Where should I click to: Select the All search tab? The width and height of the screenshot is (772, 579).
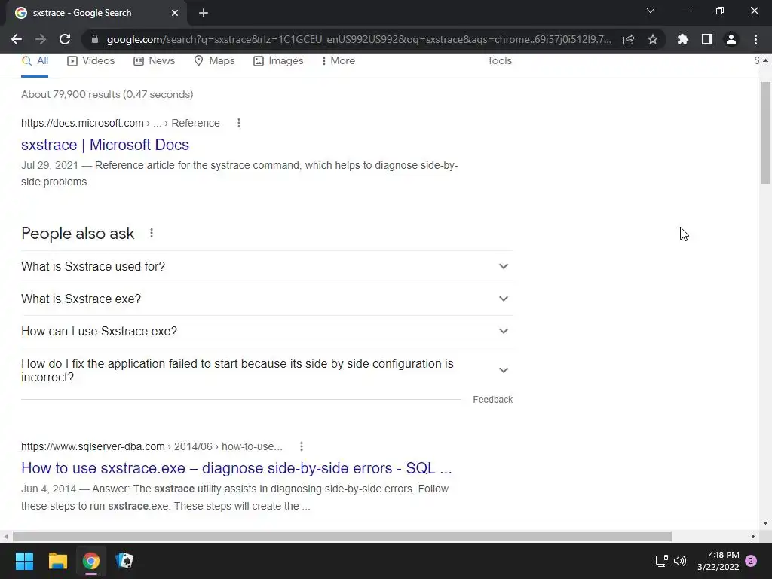click(35, 61)
